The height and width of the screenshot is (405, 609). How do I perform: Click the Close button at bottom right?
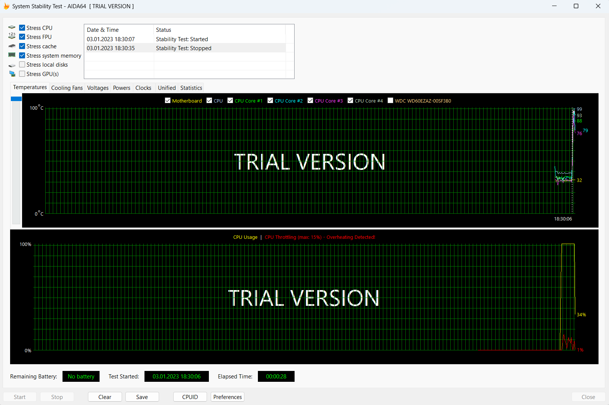[588, 397]
